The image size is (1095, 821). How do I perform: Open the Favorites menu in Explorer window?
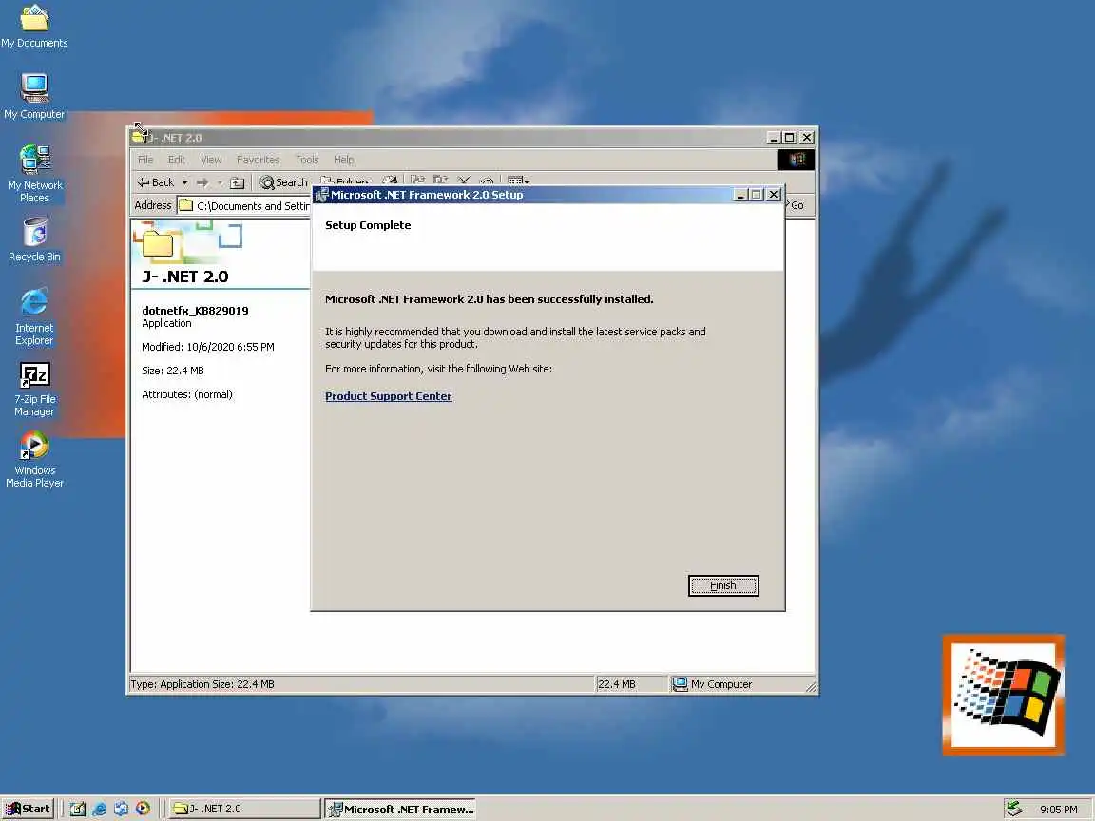(x=258, y=160)
